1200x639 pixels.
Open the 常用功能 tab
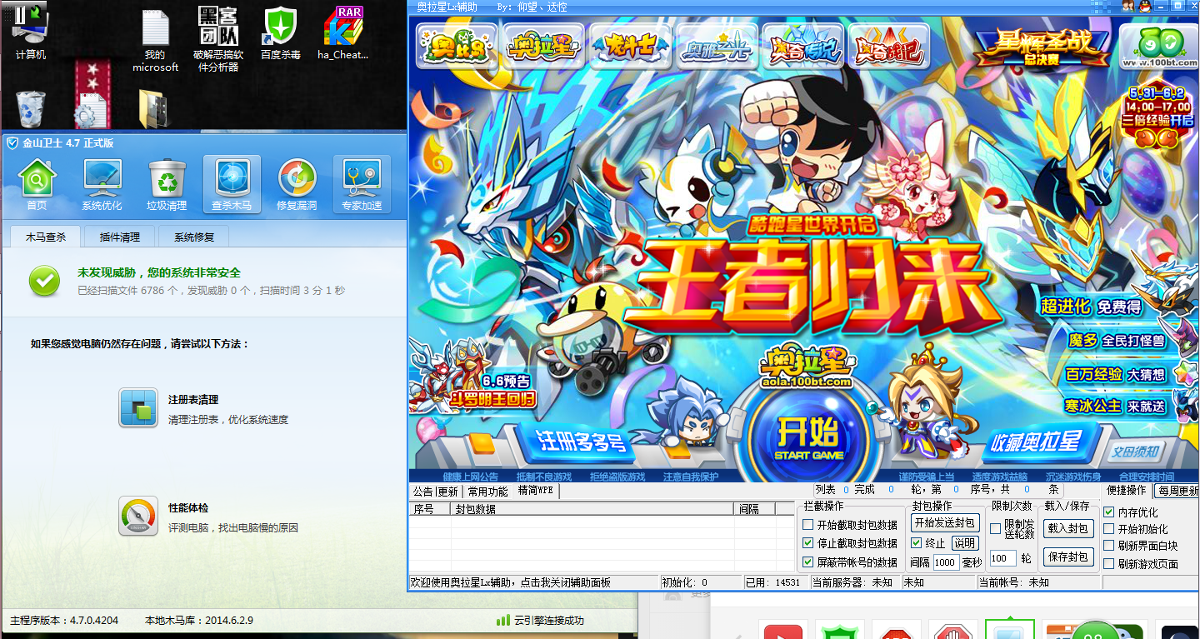pos(487,492)
